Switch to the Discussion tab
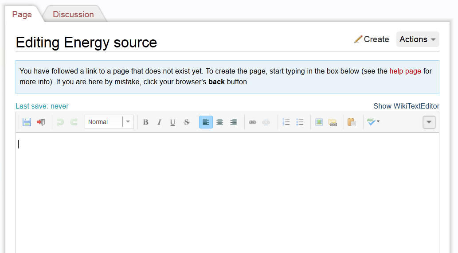Viewport: 458px width, 253px height. tap(73, 14)
